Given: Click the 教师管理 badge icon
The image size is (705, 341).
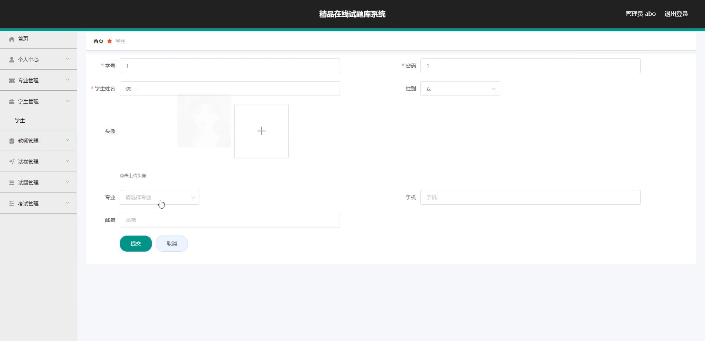Looking at the screenshot, I should (x=11, y=140).
